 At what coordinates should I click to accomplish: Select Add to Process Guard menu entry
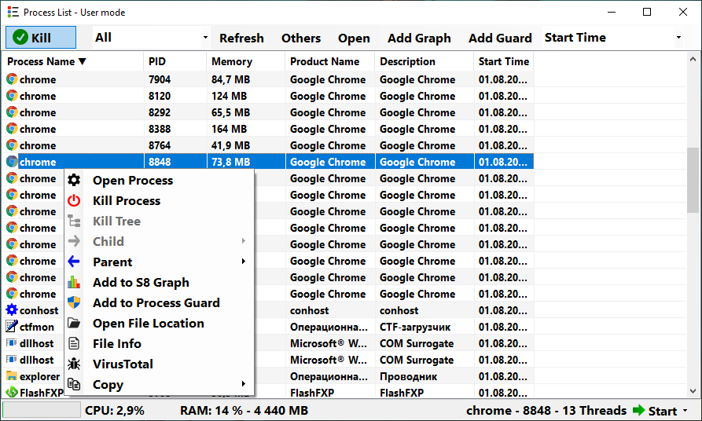[x=160, y=303]
